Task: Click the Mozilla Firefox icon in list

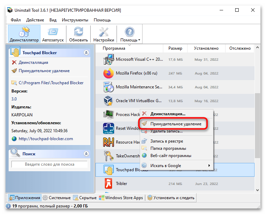Action: 108,73
